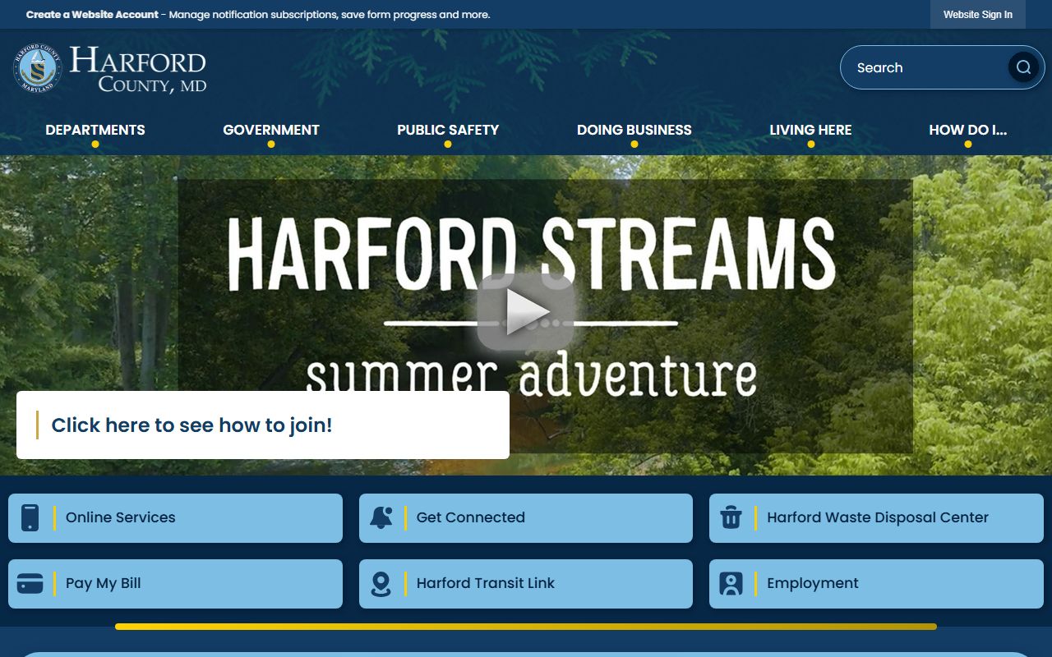Open Harford Waste Disposal Center link
The width and height of the screenshot is (1052, 657).
click(876, 518)
